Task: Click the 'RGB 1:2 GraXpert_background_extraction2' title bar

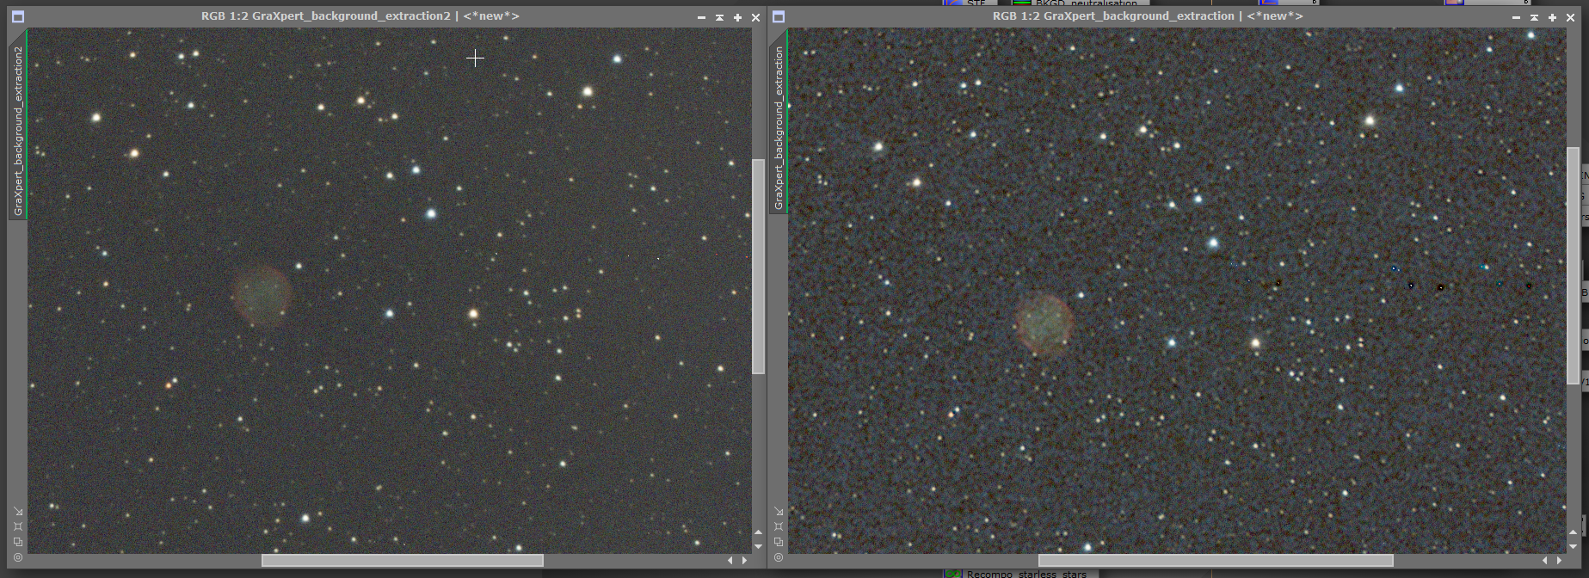Action: [x=360, y=16]
